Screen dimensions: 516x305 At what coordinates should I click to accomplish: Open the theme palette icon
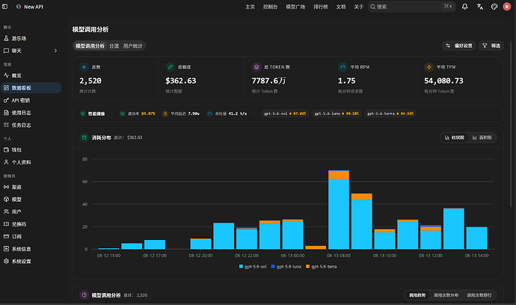(494, 7)
